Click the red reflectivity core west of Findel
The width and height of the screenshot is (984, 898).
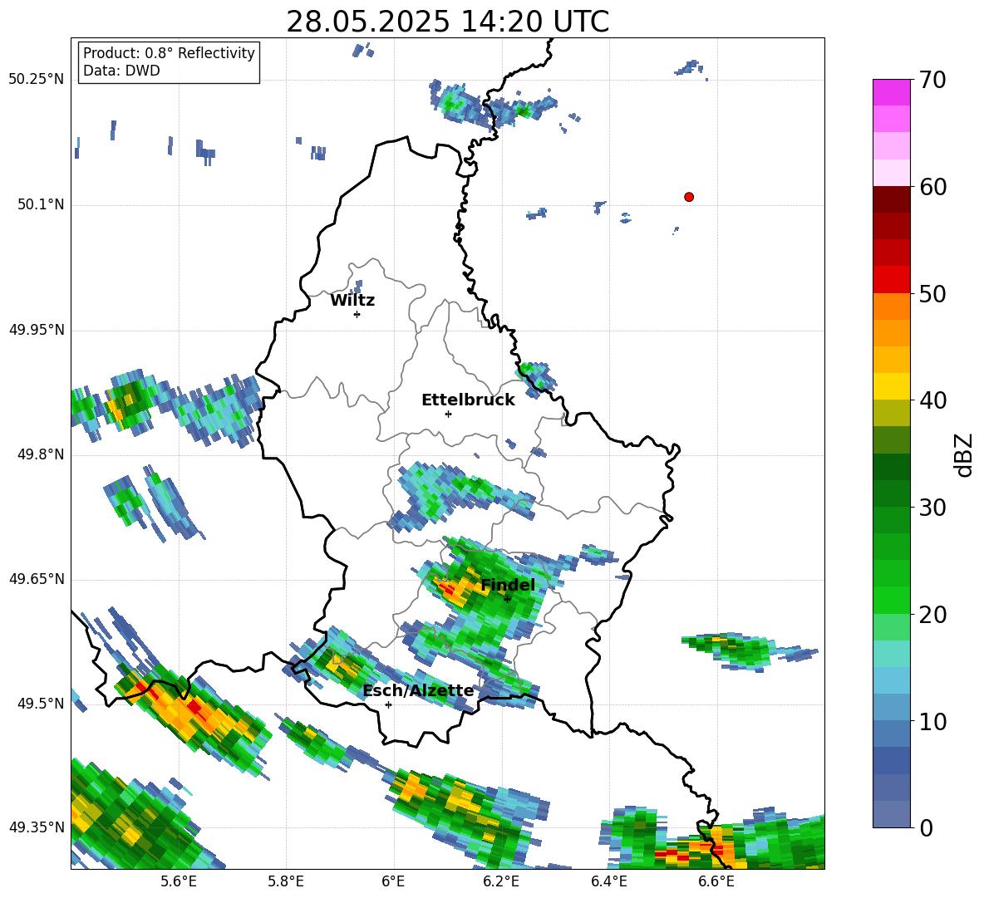(446, 588)
